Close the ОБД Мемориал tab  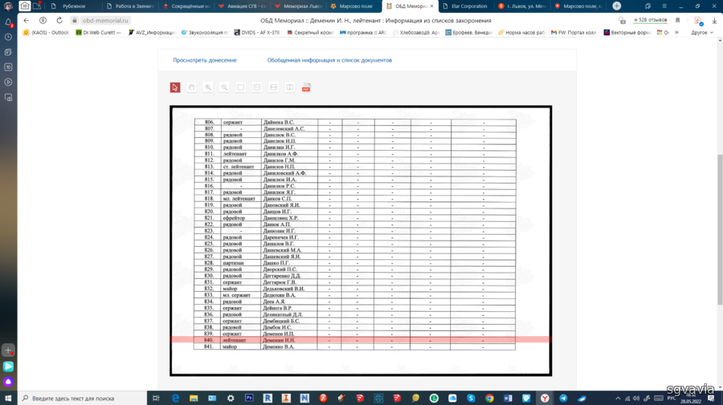(x=432, y=6)
